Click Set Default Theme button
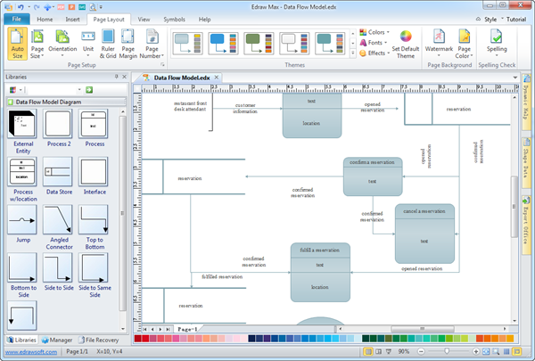The image size is (535, 361). [404, 44]
